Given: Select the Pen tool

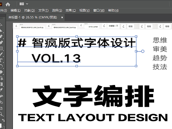Looking at the screenshot, I should pos(1,36).
